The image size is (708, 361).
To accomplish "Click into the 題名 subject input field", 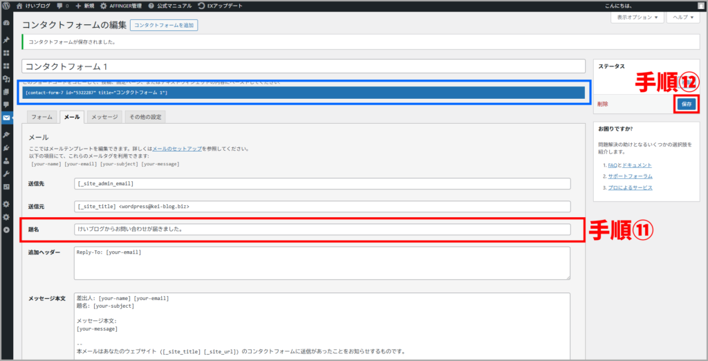I will tap(322, 230).
